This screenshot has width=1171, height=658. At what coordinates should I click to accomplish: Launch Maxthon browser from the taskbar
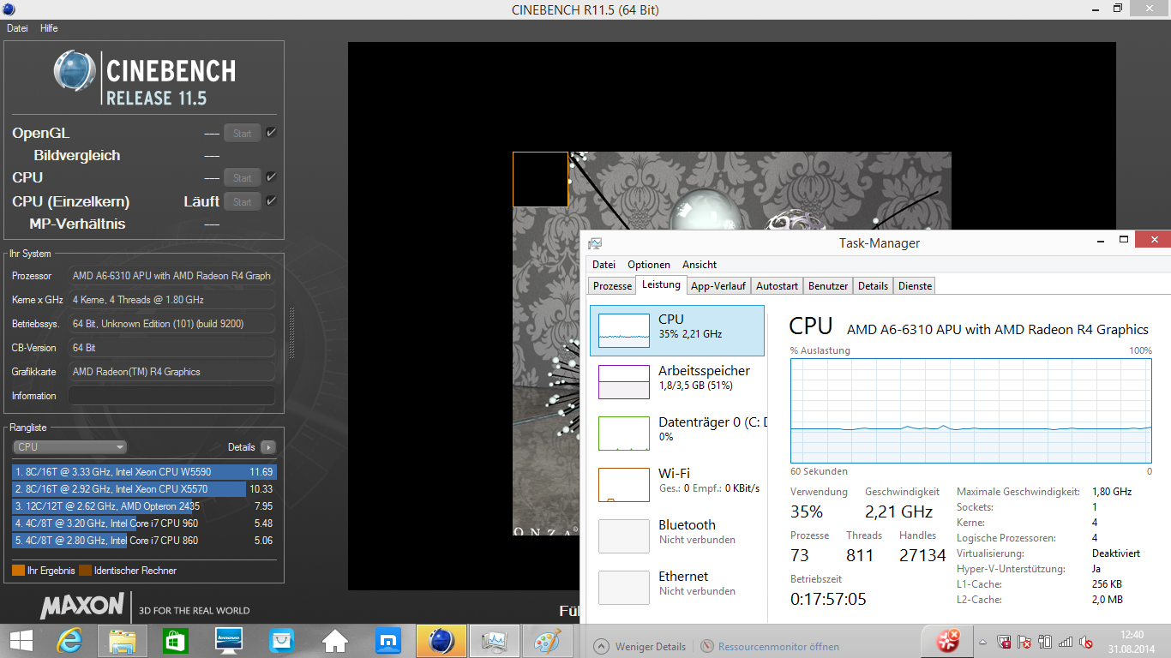(388, 641)
